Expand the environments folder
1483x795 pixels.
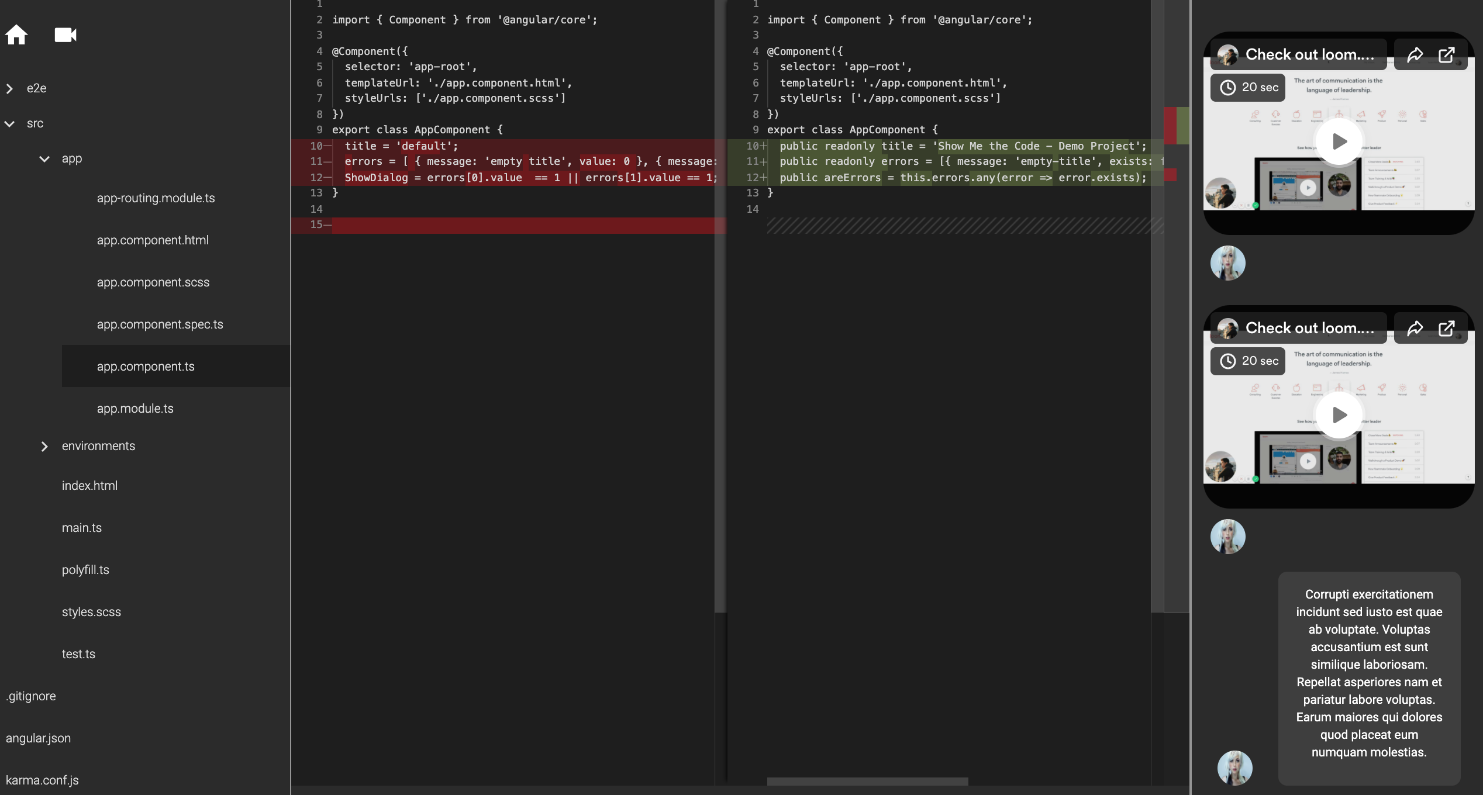44,446
